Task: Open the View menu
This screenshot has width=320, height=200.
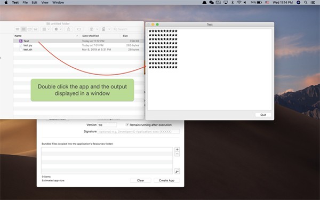Action: [45, 3]
